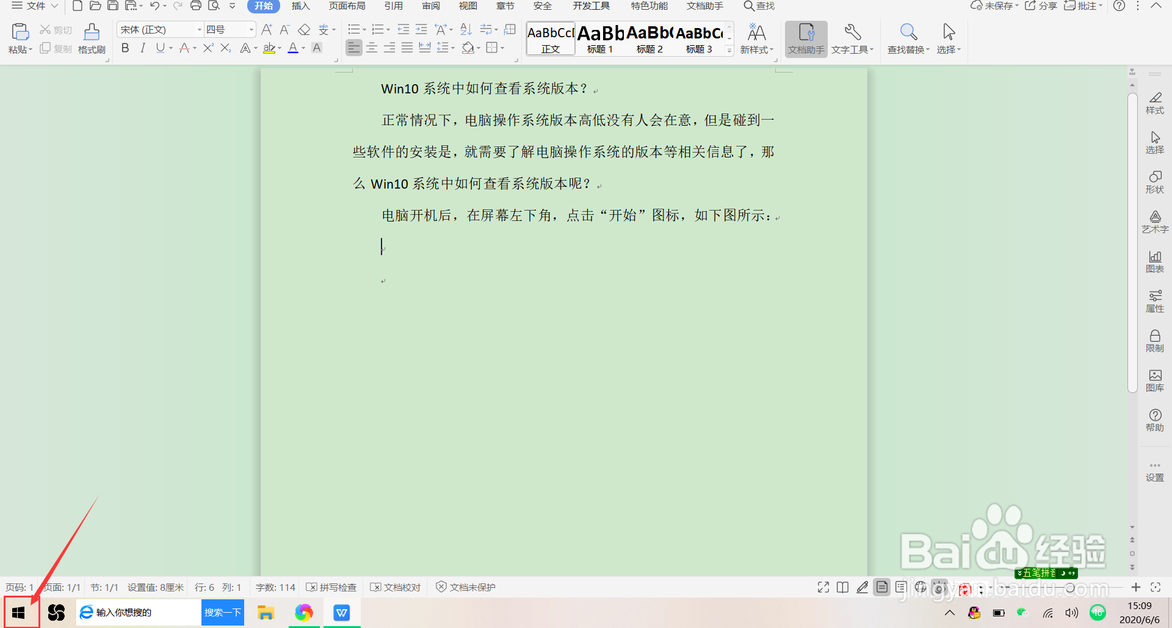Select the 格式刷 format painter tool

[x=91, y=38]
